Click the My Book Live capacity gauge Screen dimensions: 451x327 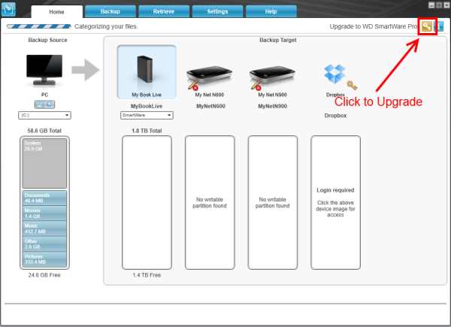(x=147, y=203)
